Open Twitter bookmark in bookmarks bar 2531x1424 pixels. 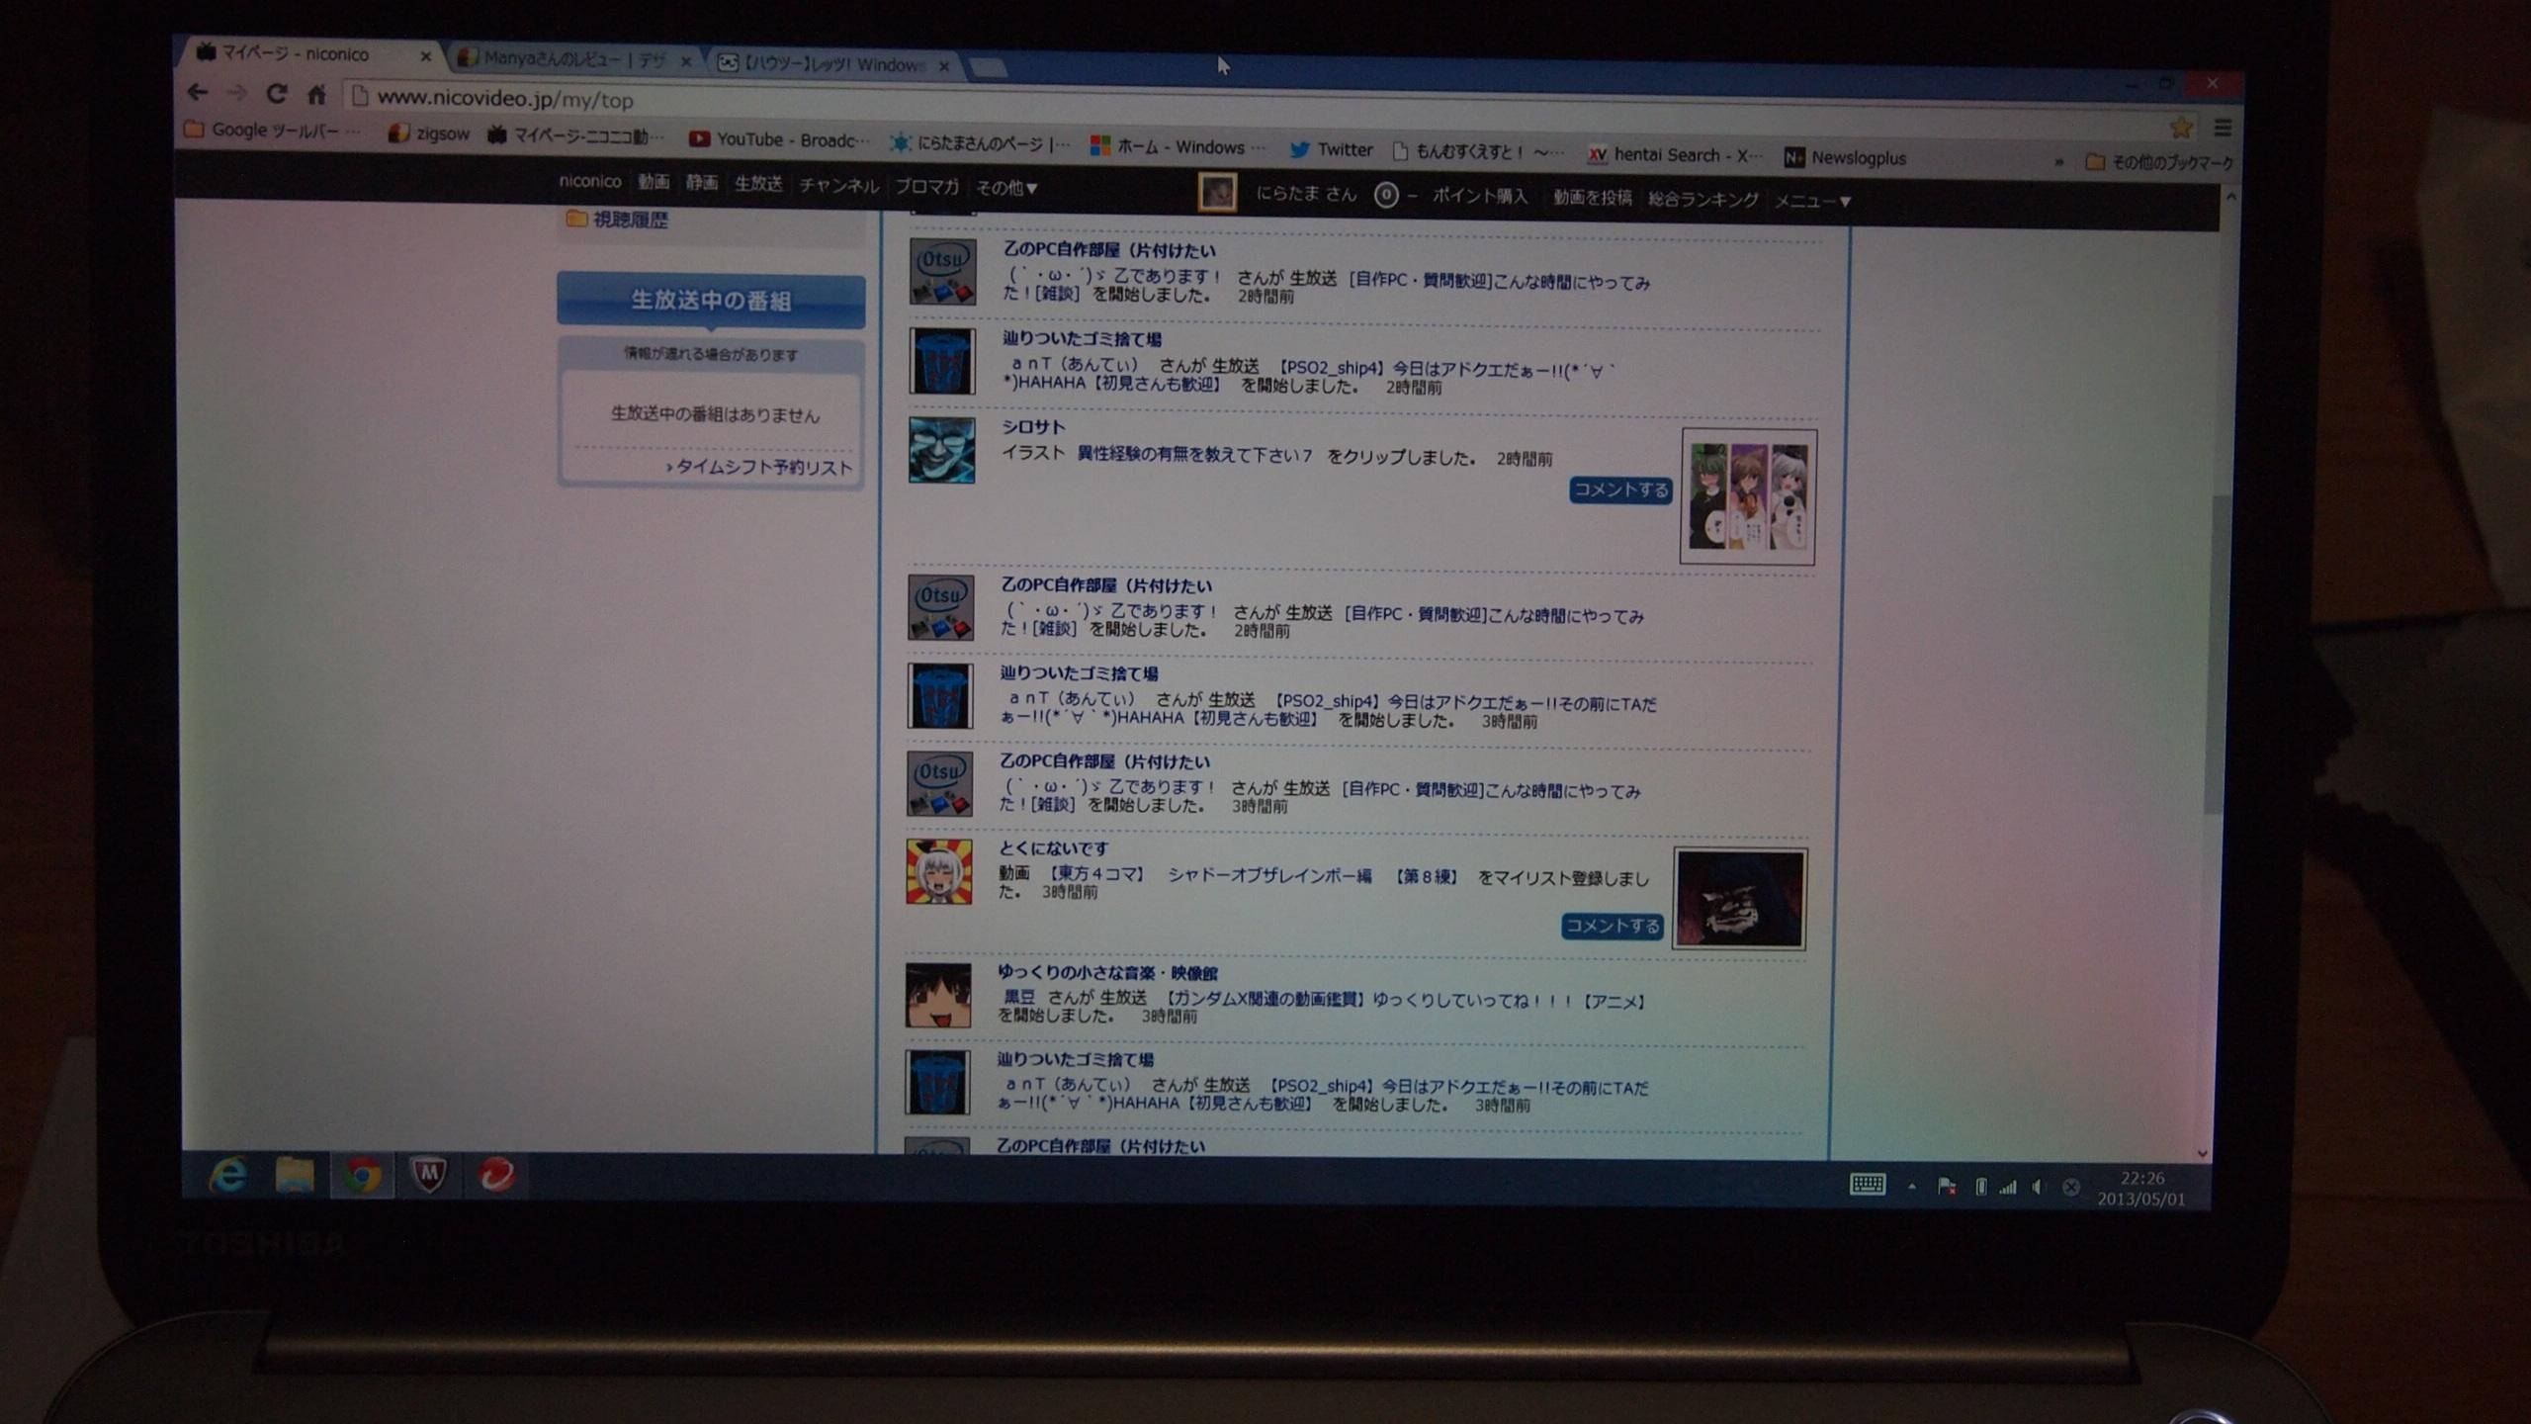(x=1332, y=149)
